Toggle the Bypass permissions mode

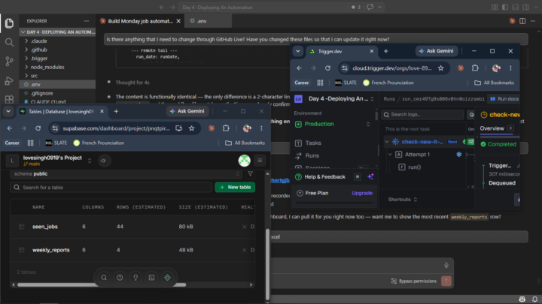pyautogui.click(x=414, y=281)
